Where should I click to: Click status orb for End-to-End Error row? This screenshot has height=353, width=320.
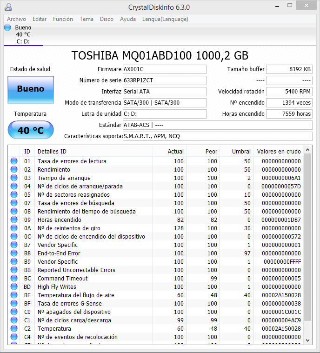point(14,253)
